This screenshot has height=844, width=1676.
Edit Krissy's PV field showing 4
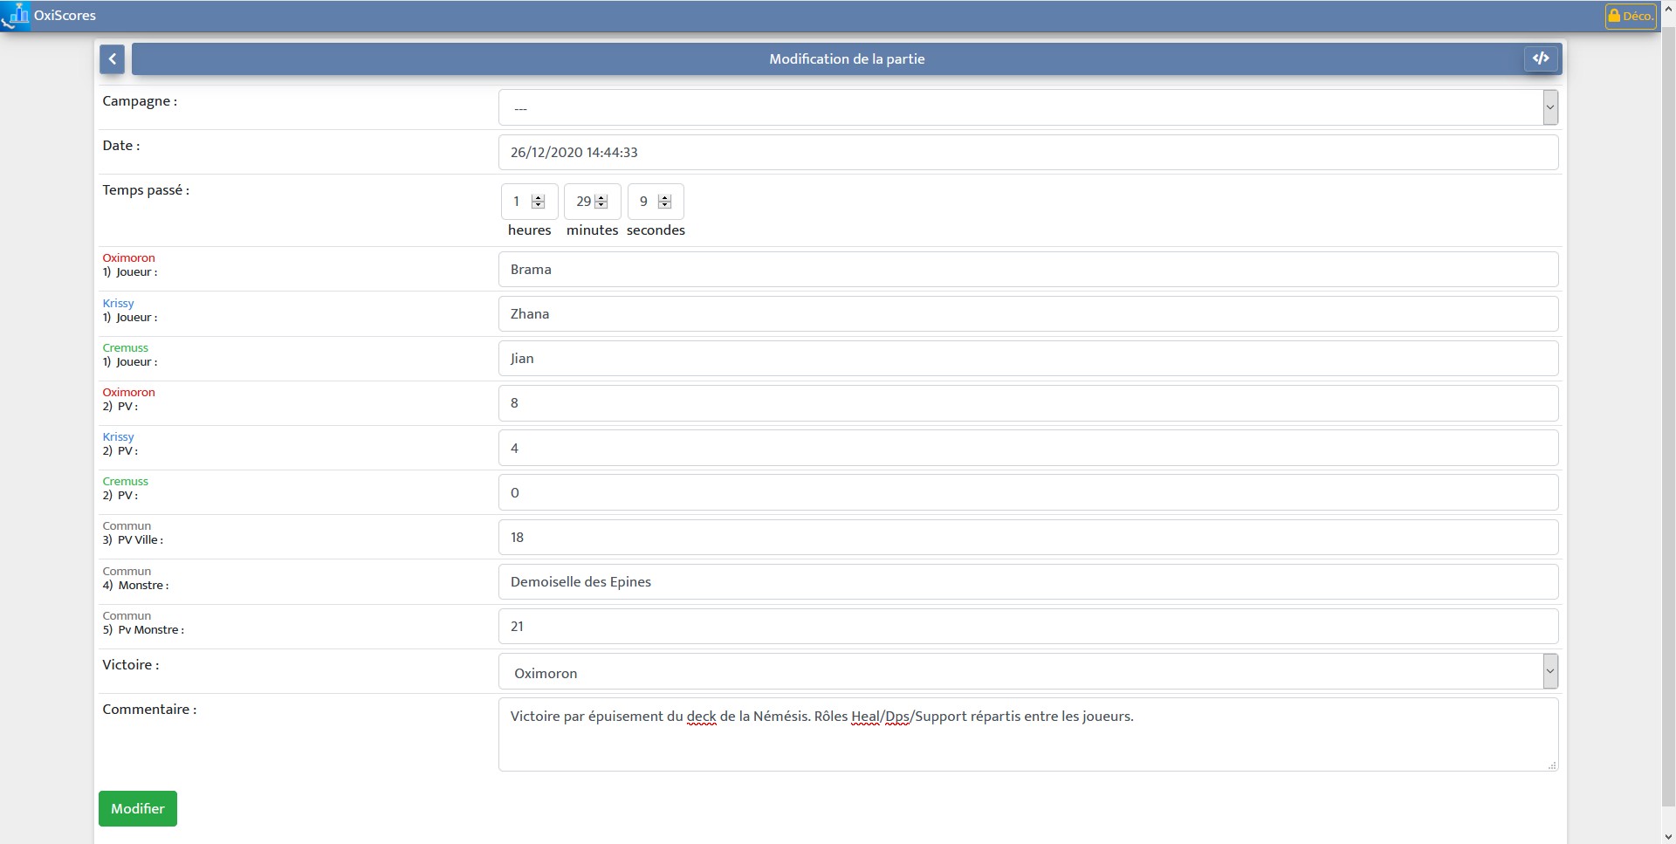(1028, 448)
